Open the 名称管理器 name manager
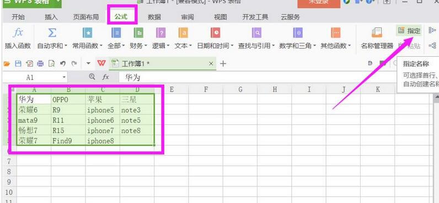 point(377,38)
